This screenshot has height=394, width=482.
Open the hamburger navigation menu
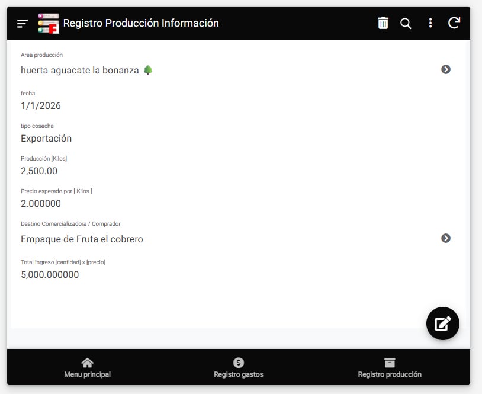pos(23,23)
